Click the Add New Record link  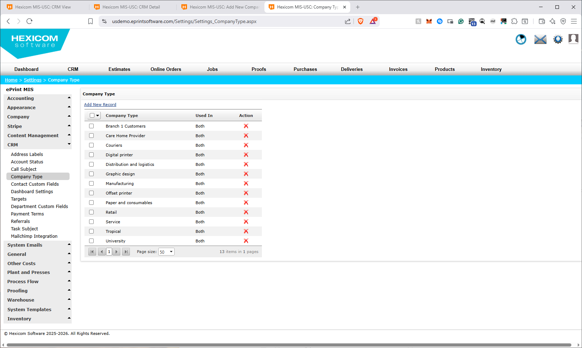click(100, 105)
